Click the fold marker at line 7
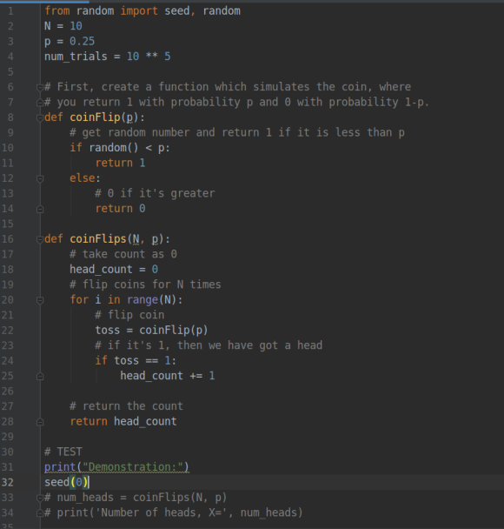 [40, 103]
